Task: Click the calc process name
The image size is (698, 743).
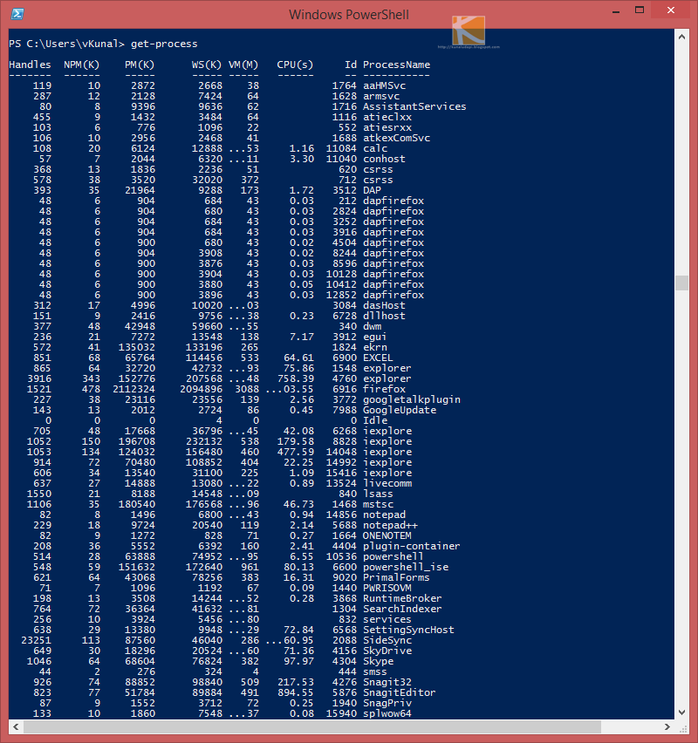Action: pos(375,148)
